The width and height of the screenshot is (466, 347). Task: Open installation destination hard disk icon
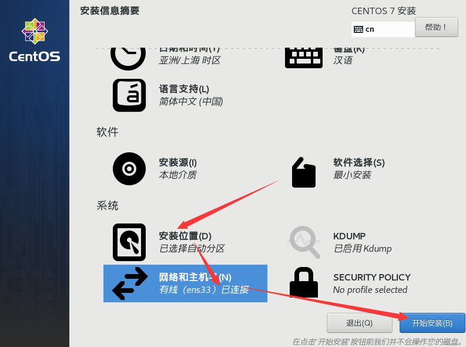tap(129, 242)
